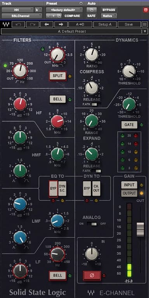The width and height of the screenshot is (149, 298).
Task: Click the compressor THRESHOLD knob
Action: point(129,71)
